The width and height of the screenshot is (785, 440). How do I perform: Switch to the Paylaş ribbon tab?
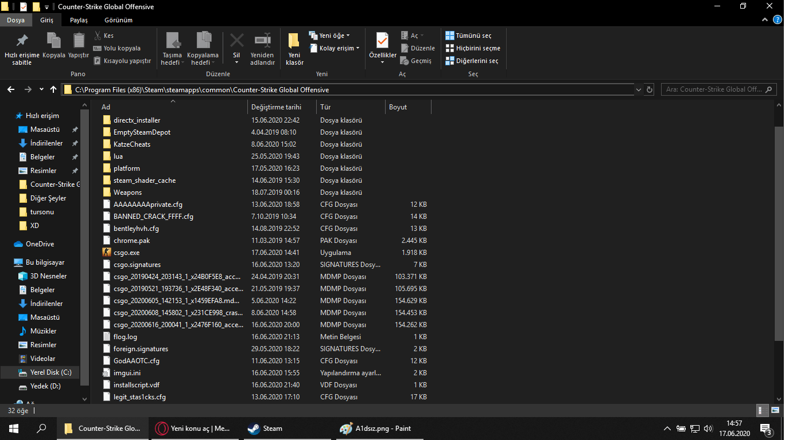(79, 20)
